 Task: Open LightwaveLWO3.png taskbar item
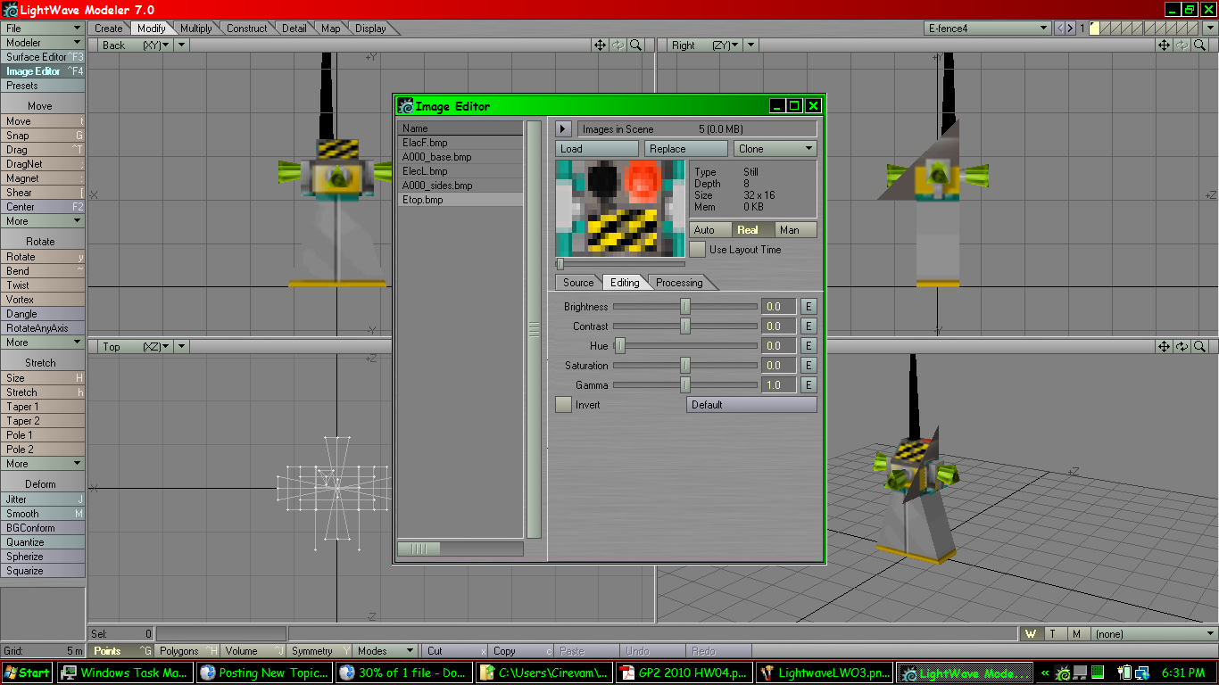tap(824, 673)
